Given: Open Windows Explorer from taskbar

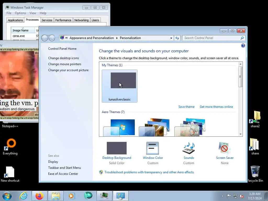Looking at the screenshot, I should tap(56, 196).
